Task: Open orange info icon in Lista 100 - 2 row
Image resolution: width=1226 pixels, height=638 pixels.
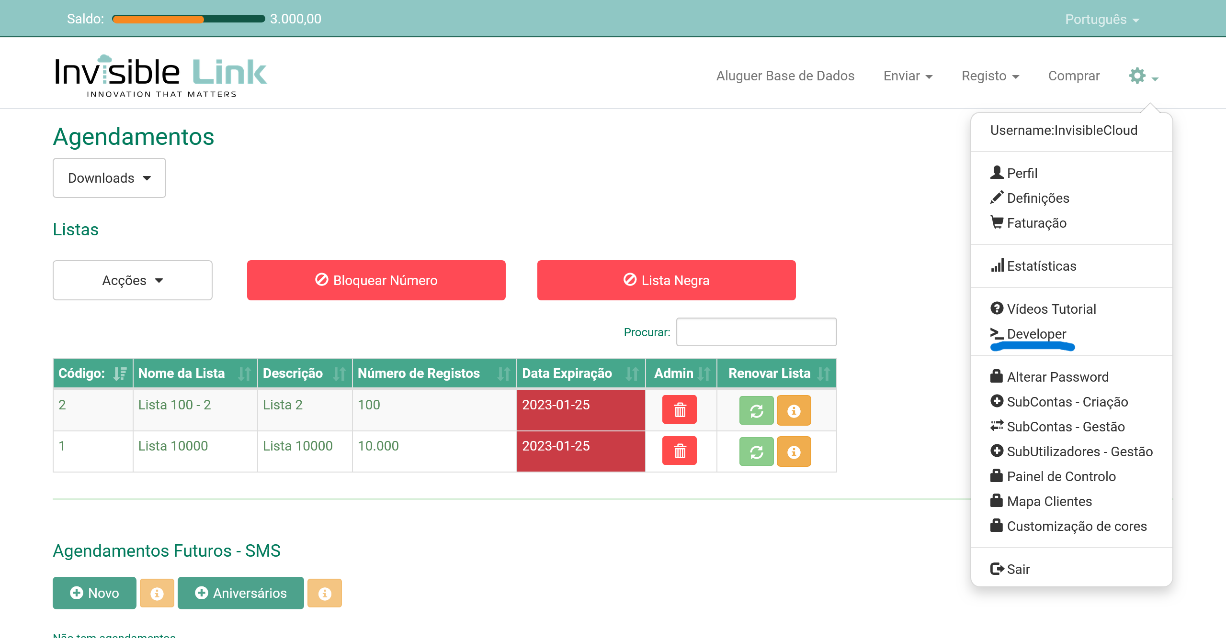Action: click(x=794, y=410)
